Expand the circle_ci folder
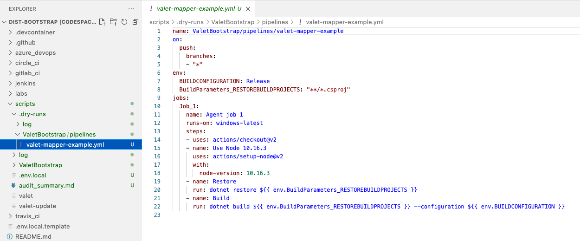Viewport: 580px width, 241px height. pos(27,63)
